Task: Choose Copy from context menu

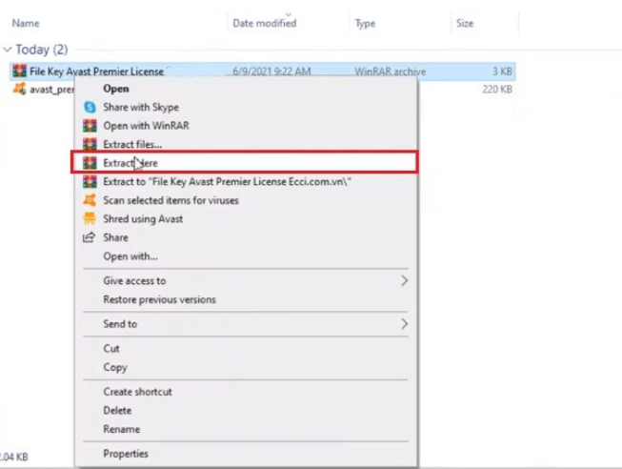Action: point(115,367)
